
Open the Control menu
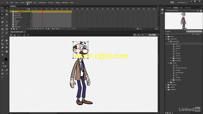pyautogui.click(x=51, y=3)
